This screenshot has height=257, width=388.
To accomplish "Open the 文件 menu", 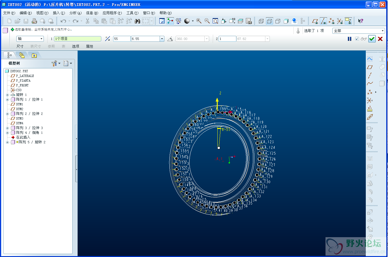I will (x=9, y=13).
